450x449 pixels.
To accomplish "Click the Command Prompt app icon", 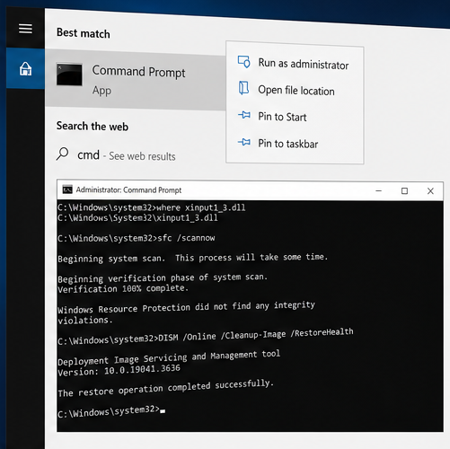I will (x=69, y=75).
